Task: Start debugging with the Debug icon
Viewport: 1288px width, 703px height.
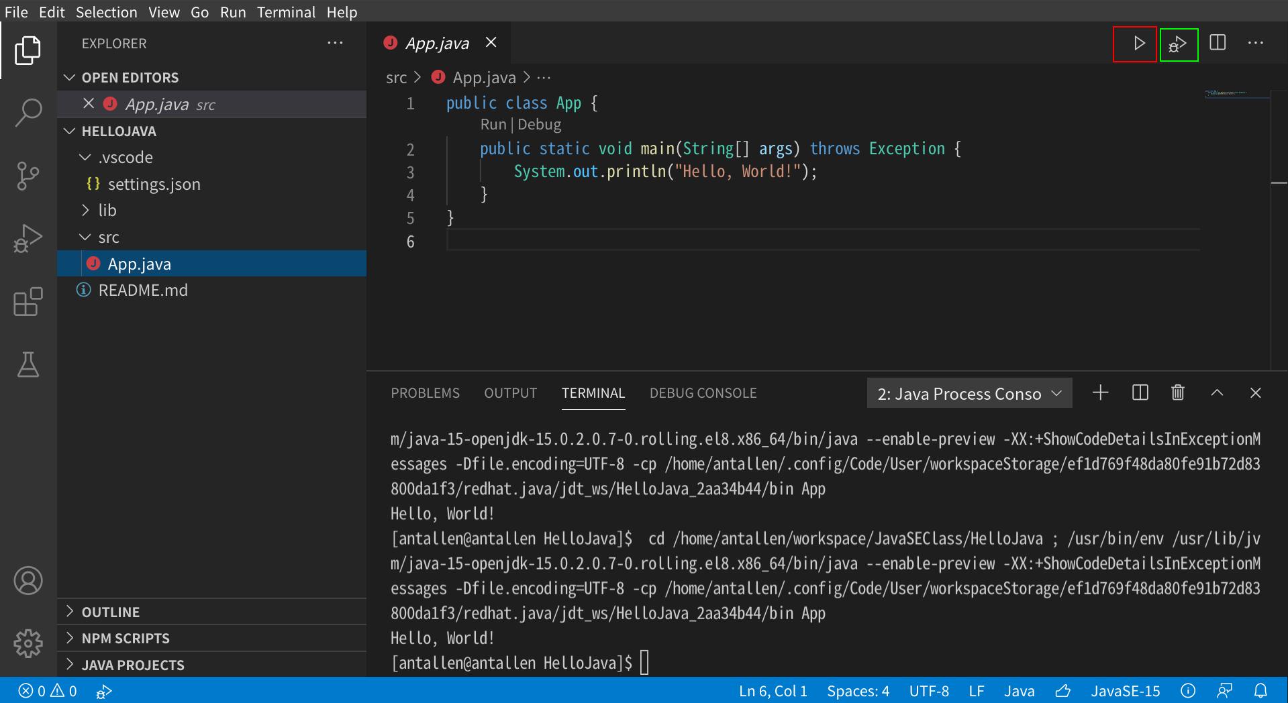Action: (1178, 44)
